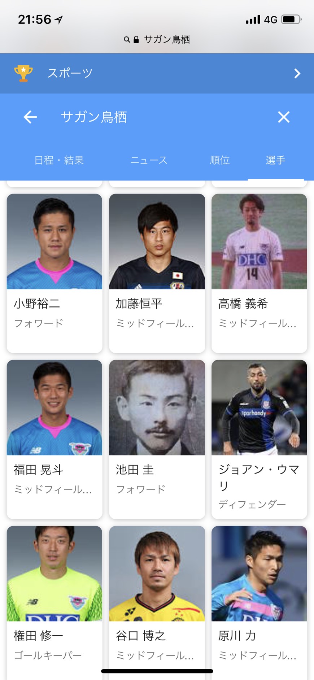Open 谷口 博之 player photo

pos(157,574)
